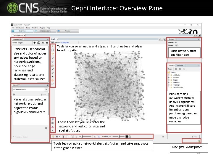This screenshot has width=213, height=160.
Task: Adjust the edge weight scale slider
Action: pos(85,137)
